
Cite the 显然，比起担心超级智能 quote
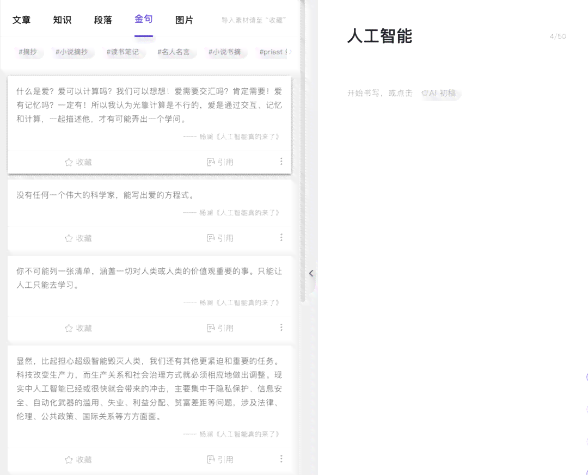point(220,459)
